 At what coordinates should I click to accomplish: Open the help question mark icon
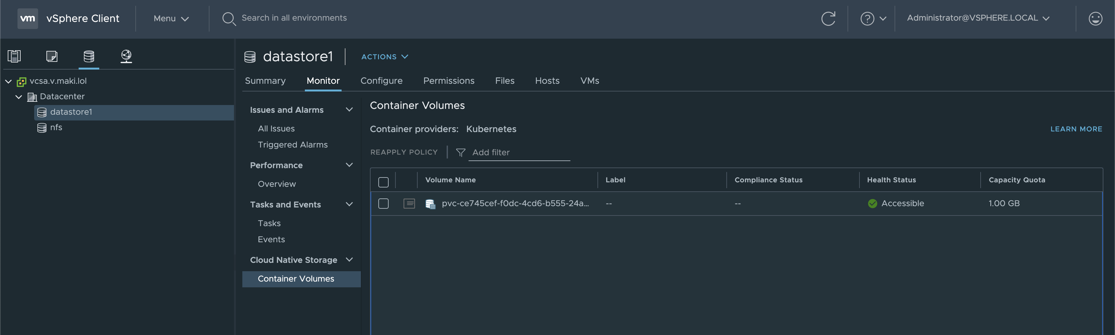tap(867, 19)
